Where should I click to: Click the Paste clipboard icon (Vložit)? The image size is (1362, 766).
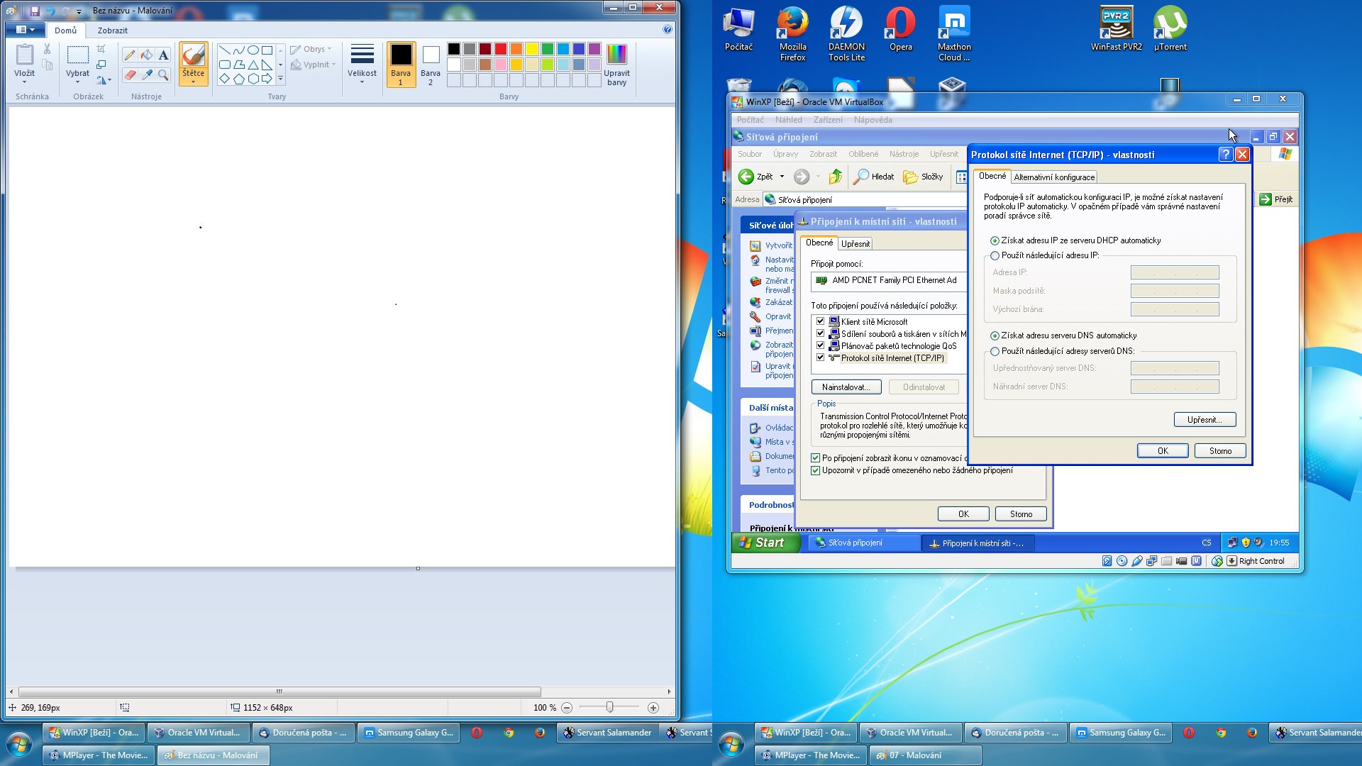24,55
